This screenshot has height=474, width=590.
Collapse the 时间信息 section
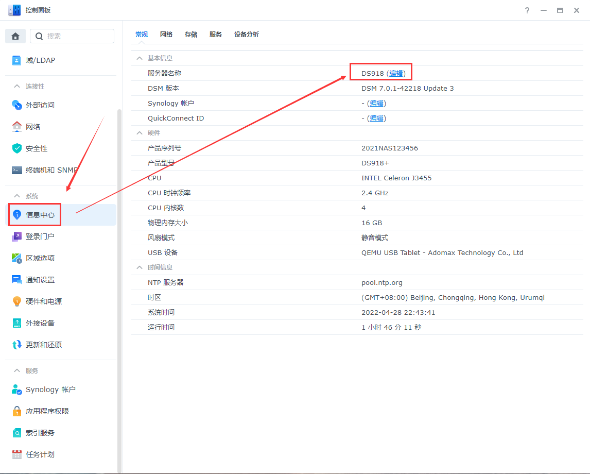139,267
